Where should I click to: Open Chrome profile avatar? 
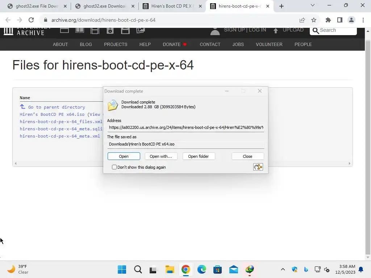pyautogui.click(x=351, y=20)
